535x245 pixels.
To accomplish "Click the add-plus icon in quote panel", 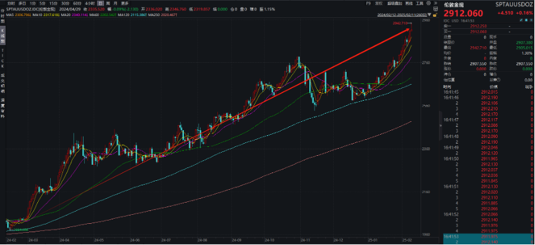I will [x=531, y=20].
